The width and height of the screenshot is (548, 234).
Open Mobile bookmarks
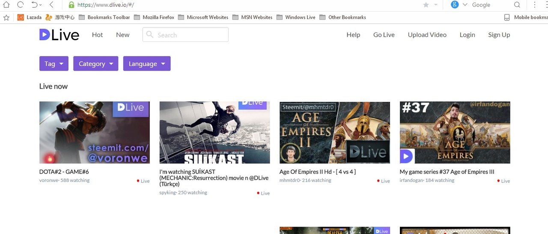[526, 18]
